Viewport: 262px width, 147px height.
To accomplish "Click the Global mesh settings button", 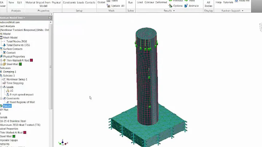I will tap(101, 2).
